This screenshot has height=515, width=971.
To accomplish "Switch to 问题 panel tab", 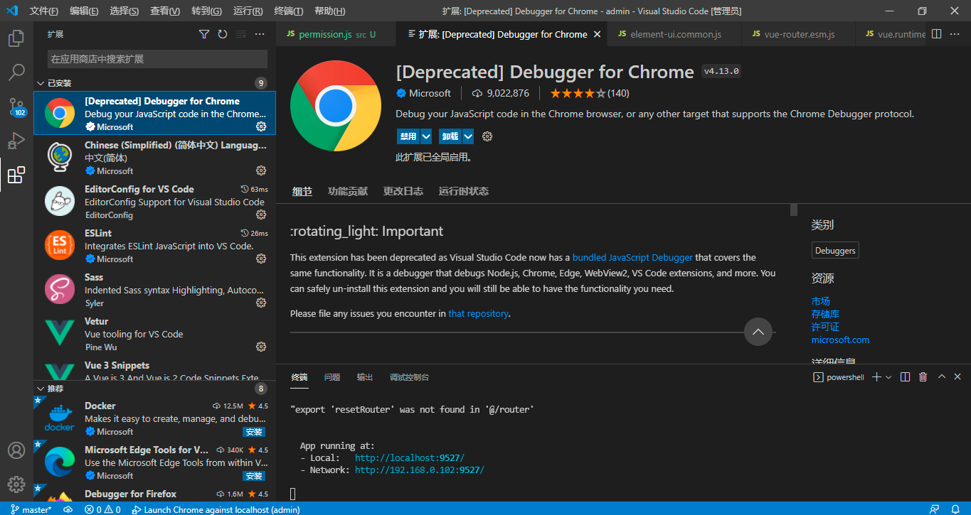I will (331, 377).
